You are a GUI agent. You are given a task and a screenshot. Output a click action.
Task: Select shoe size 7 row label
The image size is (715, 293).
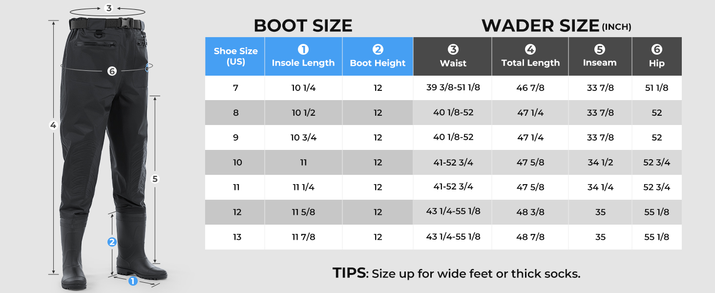click(x=236, y=88)
